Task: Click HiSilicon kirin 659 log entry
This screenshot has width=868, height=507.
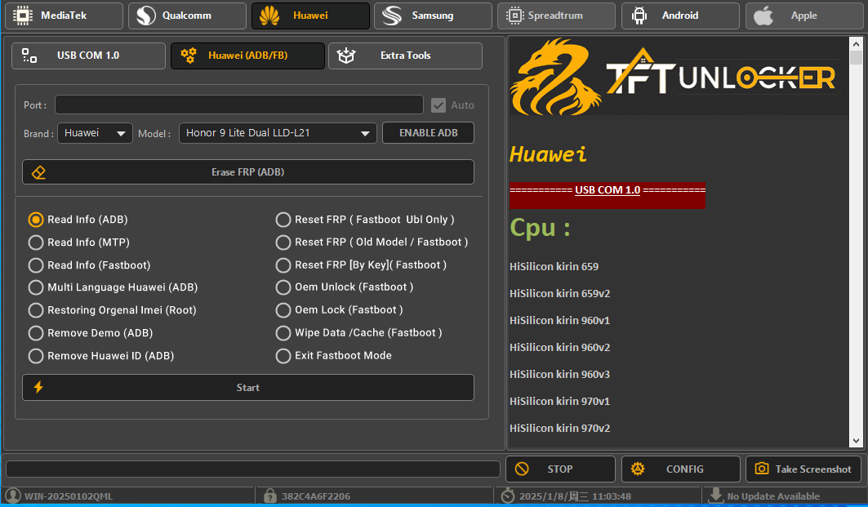Action: point(554,266)
